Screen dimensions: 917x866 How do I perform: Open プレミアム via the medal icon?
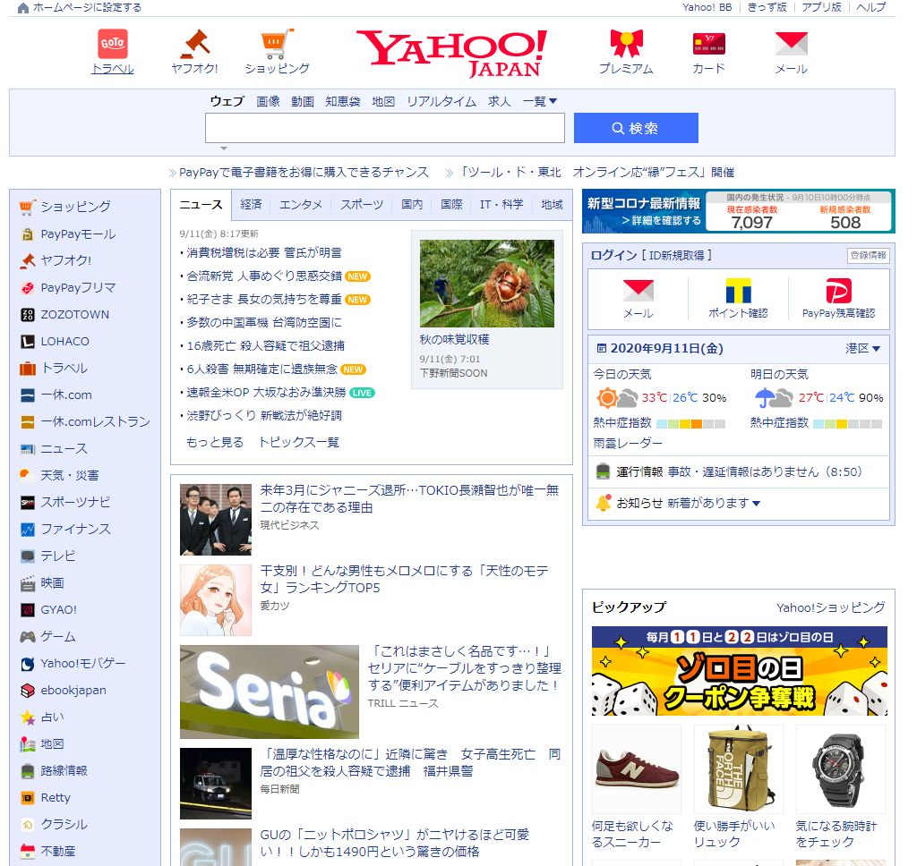(628, 41)
